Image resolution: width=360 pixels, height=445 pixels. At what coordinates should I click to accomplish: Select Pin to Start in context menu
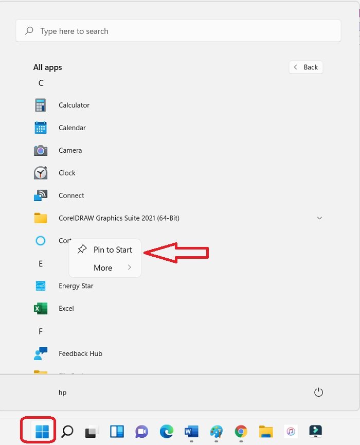point(105,250)
